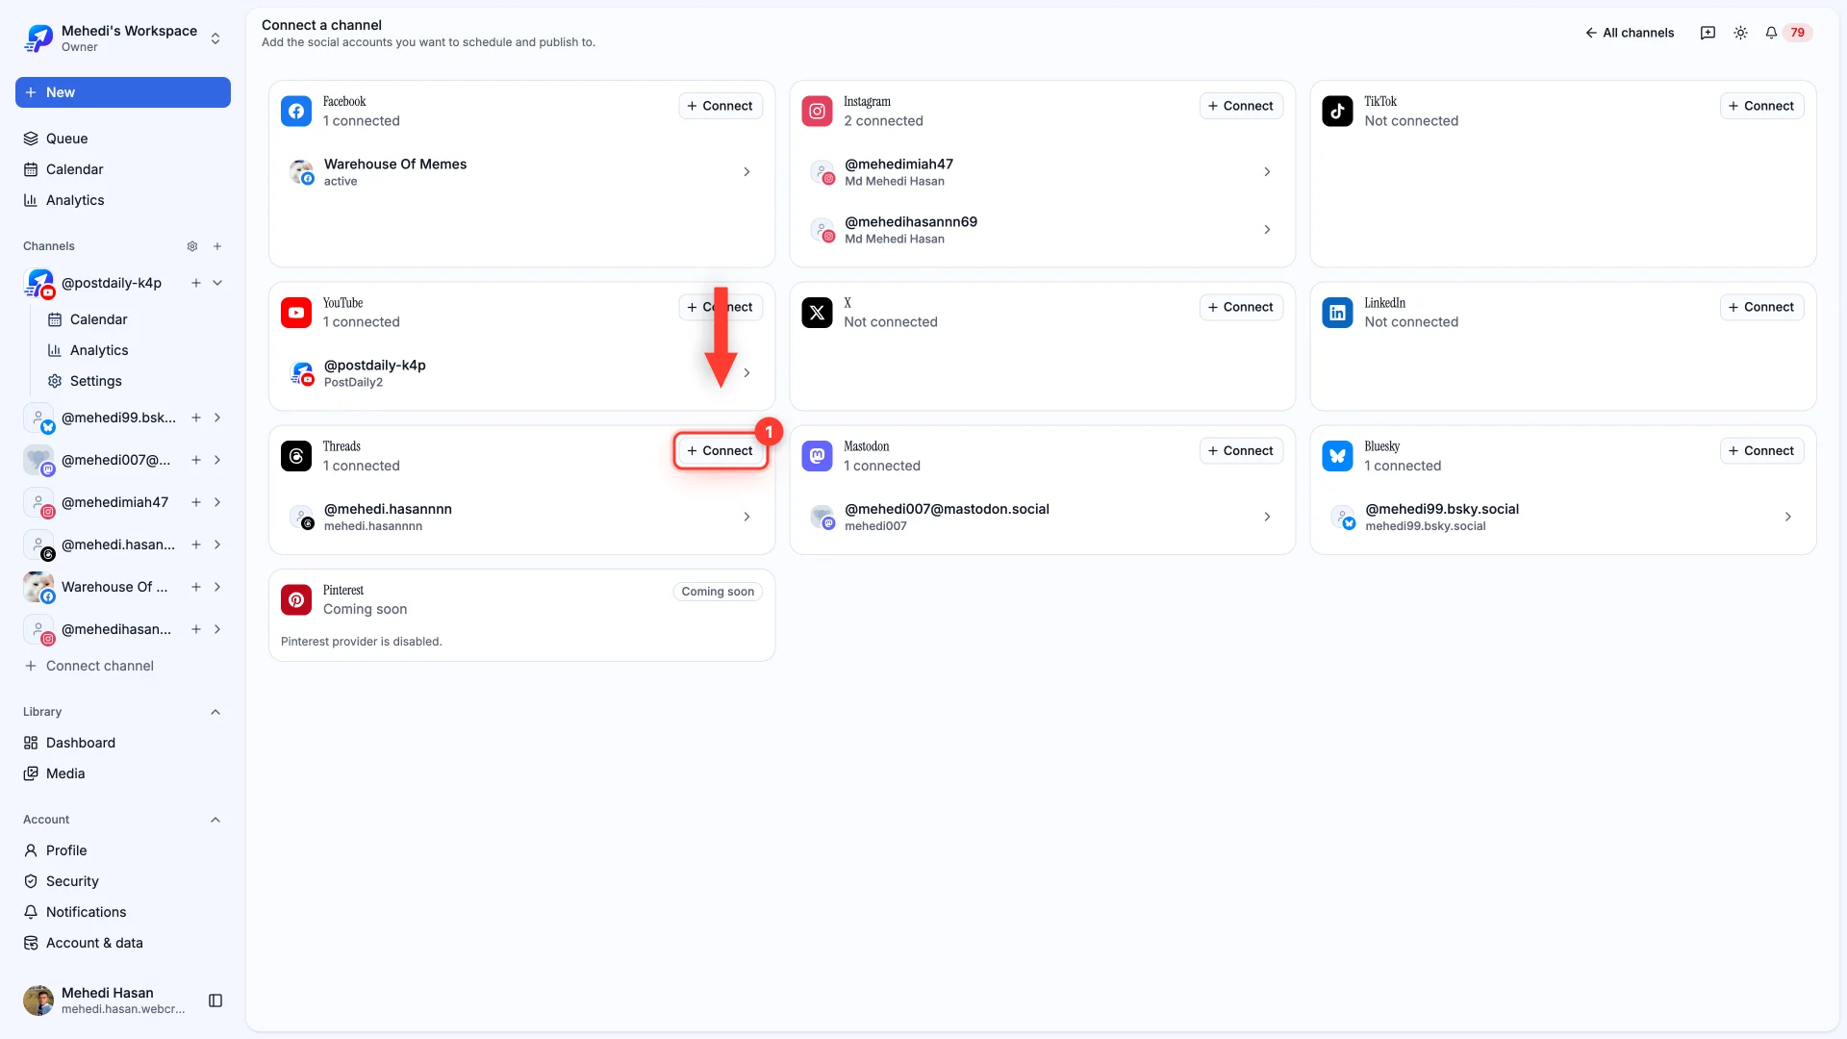Click Connect on the Threads card
This screenshot has width=1847, height=1039.
[721, 450]
